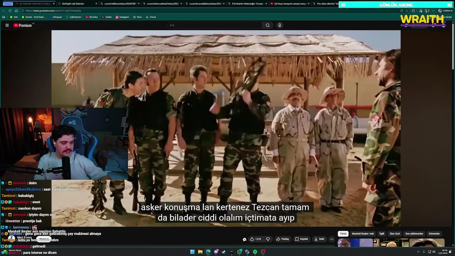Select the İlgili filter chip
This screenshot has height=256, width=455.
382,234
